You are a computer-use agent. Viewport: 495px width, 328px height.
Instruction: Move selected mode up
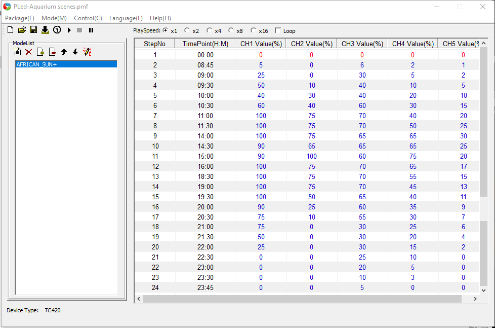(64, 52)
